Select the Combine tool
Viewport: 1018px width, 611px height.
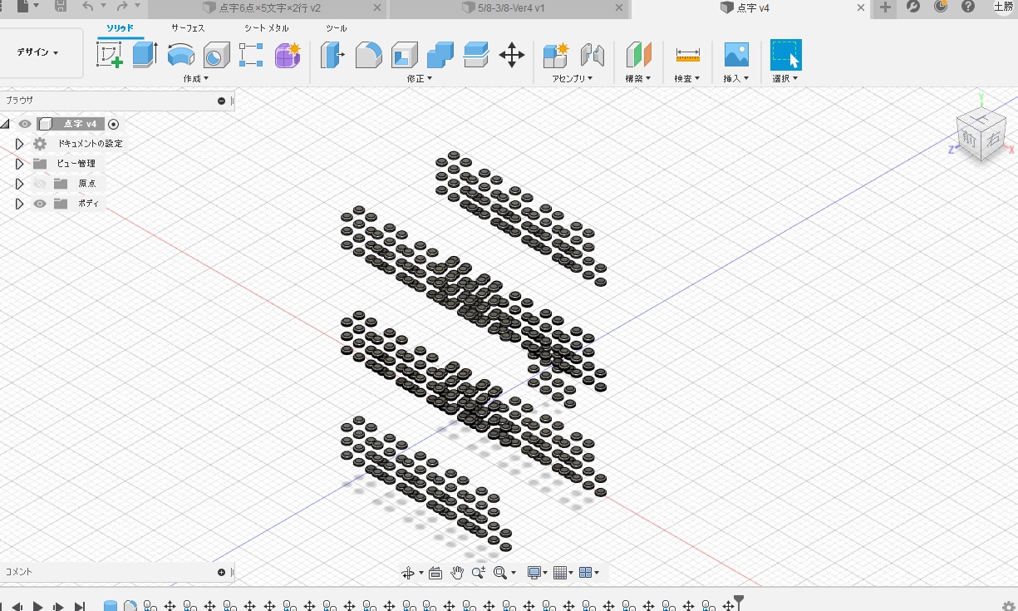point(440,56)
